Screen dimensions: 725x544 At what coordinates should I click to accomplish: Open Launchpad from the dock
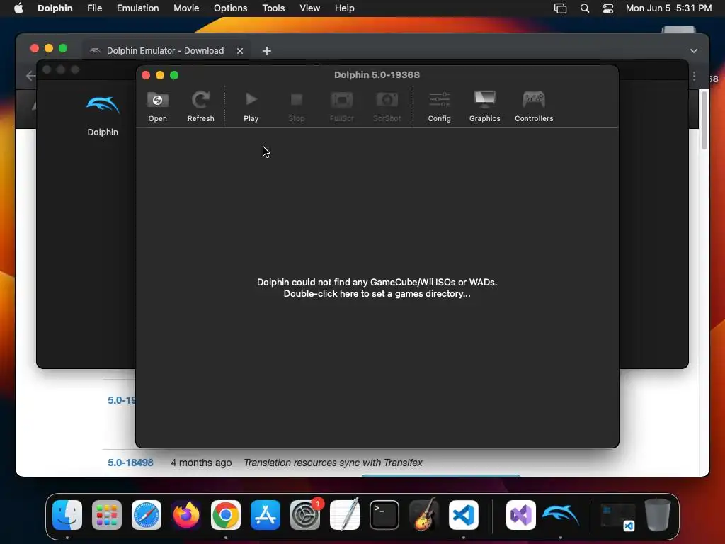point(107,515)
